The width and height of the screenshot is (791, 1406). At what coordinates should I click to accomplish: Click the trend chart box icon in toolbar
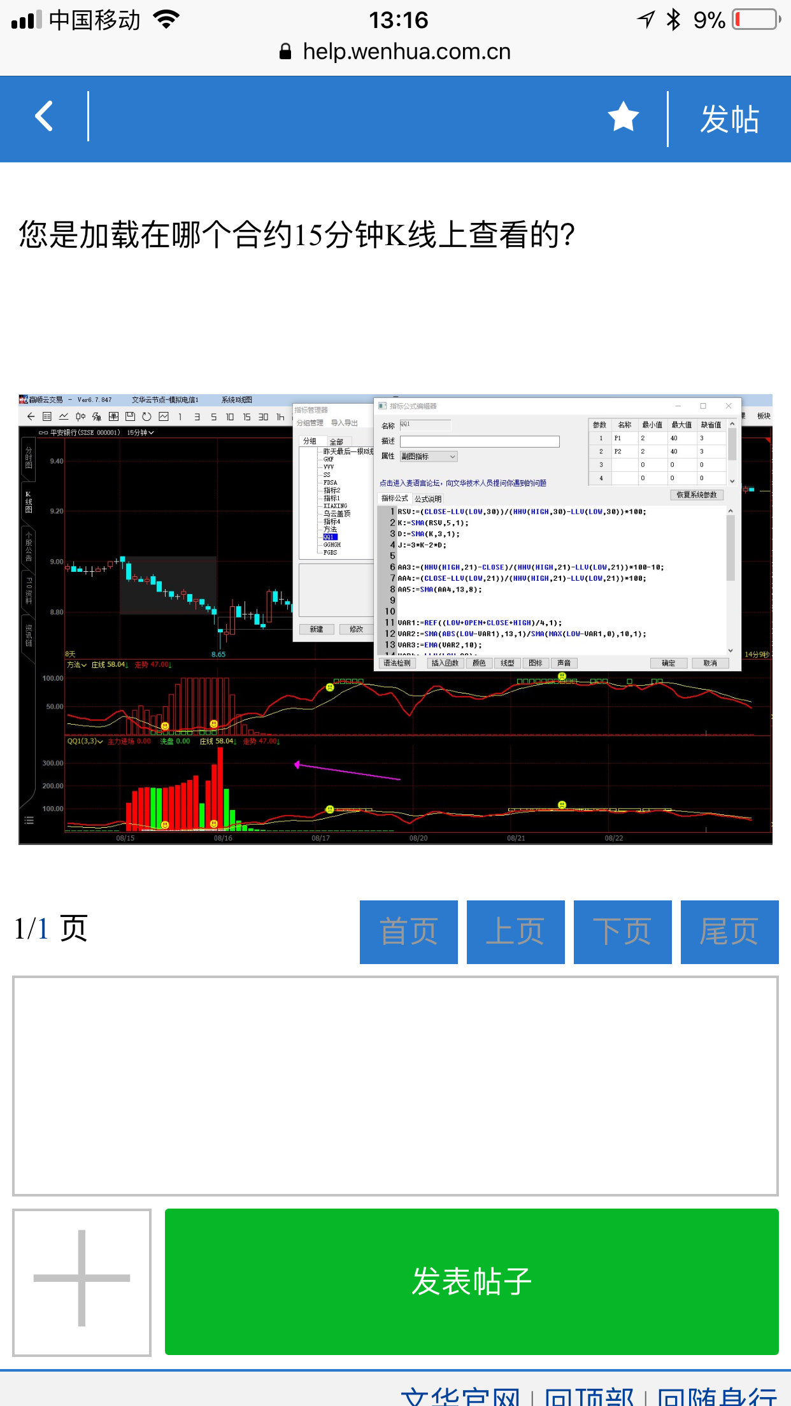coord(164,416)
